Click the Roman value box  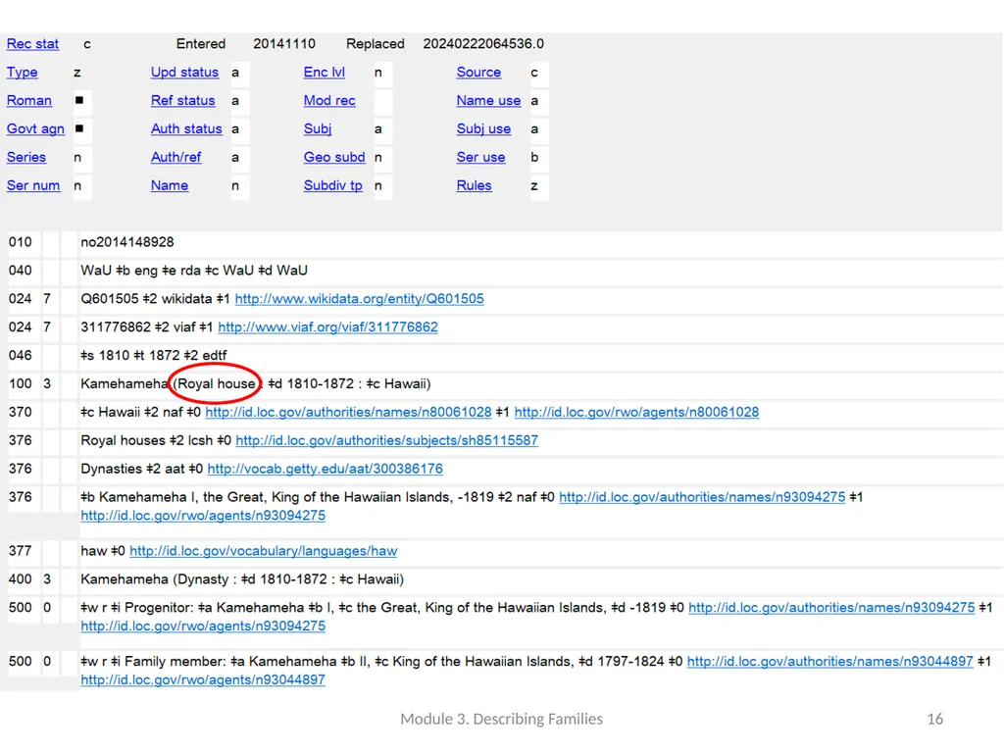pyautogui.click(x=82, y=101)
